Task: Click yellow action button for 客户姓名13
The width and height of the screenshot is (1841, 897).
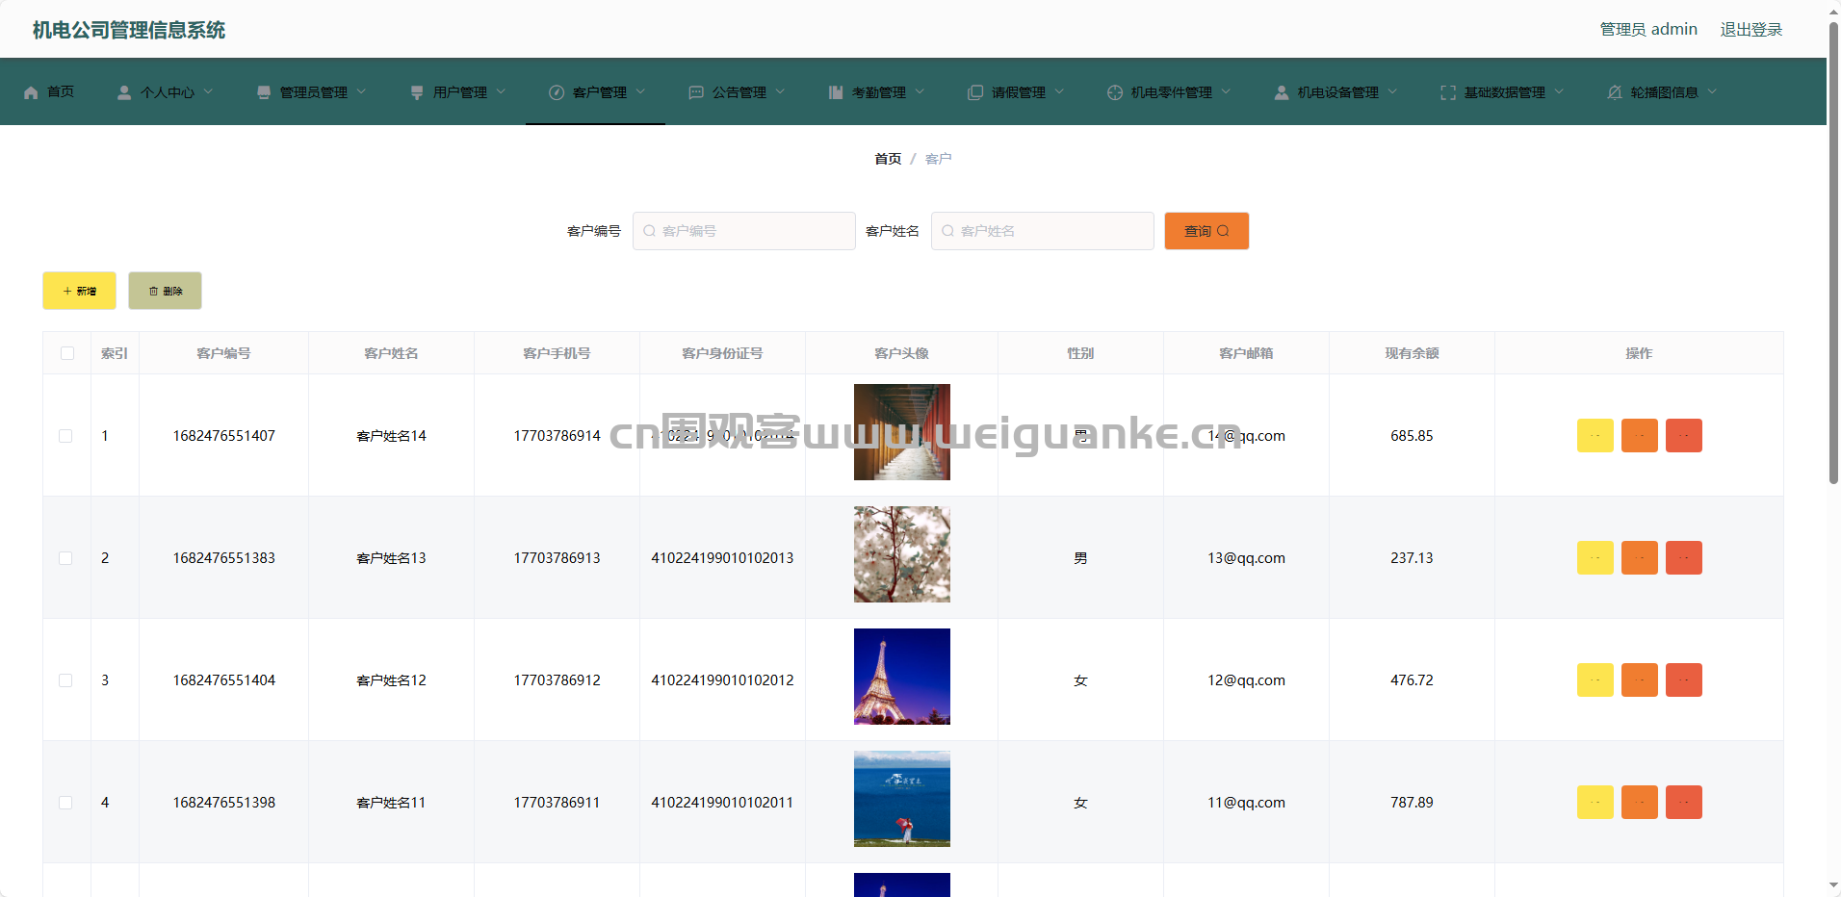Action: click(x=1595, y=558)
